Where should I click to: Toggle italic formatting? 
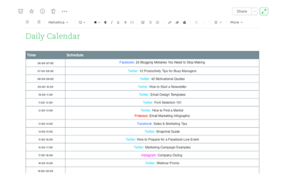pyautogui.click(x=112, y=22)
